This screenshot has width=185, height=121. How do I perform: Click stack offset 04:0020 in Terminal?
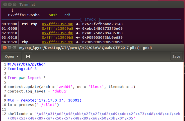[9, 42]
